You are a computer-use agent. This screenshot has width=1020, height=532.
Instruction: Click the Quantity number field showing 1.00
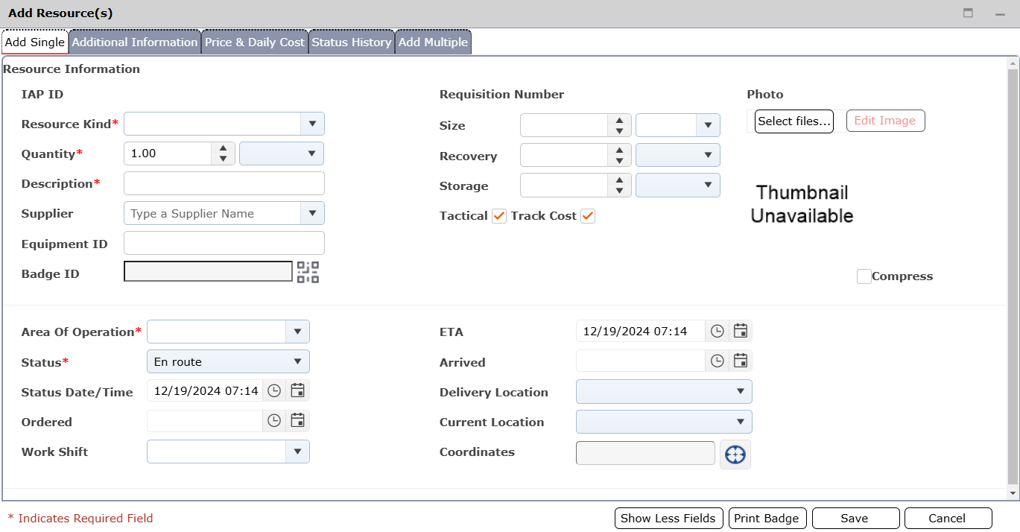point(168,153)
